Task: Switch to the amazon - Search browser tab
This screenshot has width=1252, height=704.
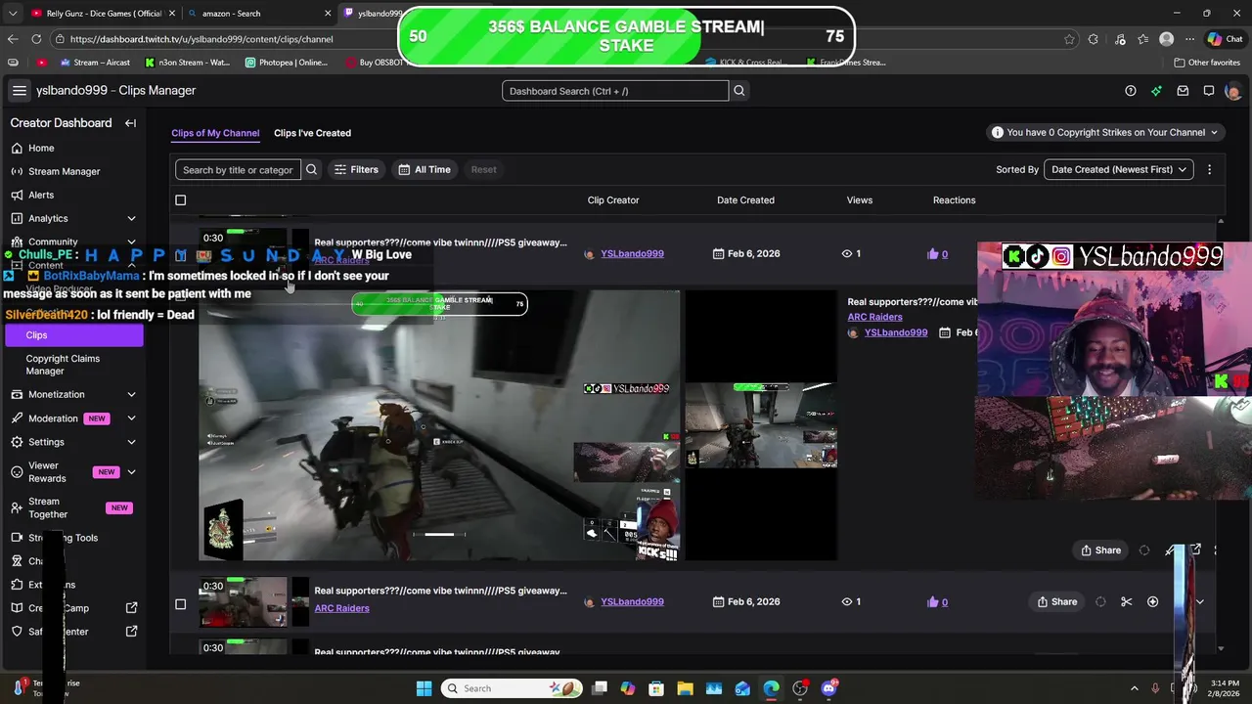Action: pos(259,14)
